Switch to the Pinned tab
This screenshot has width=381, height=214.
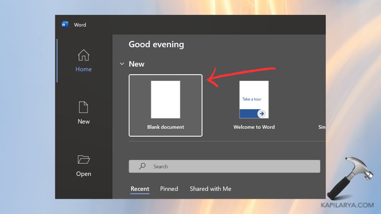click(x=169, y=189)
